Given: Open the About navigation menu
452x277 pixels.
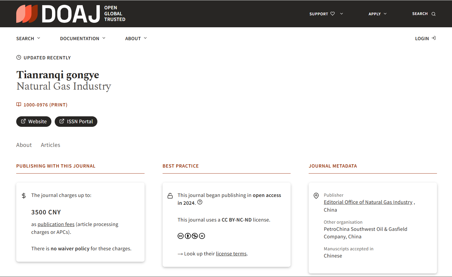Looking at the screenshot, I should point(136,38).
